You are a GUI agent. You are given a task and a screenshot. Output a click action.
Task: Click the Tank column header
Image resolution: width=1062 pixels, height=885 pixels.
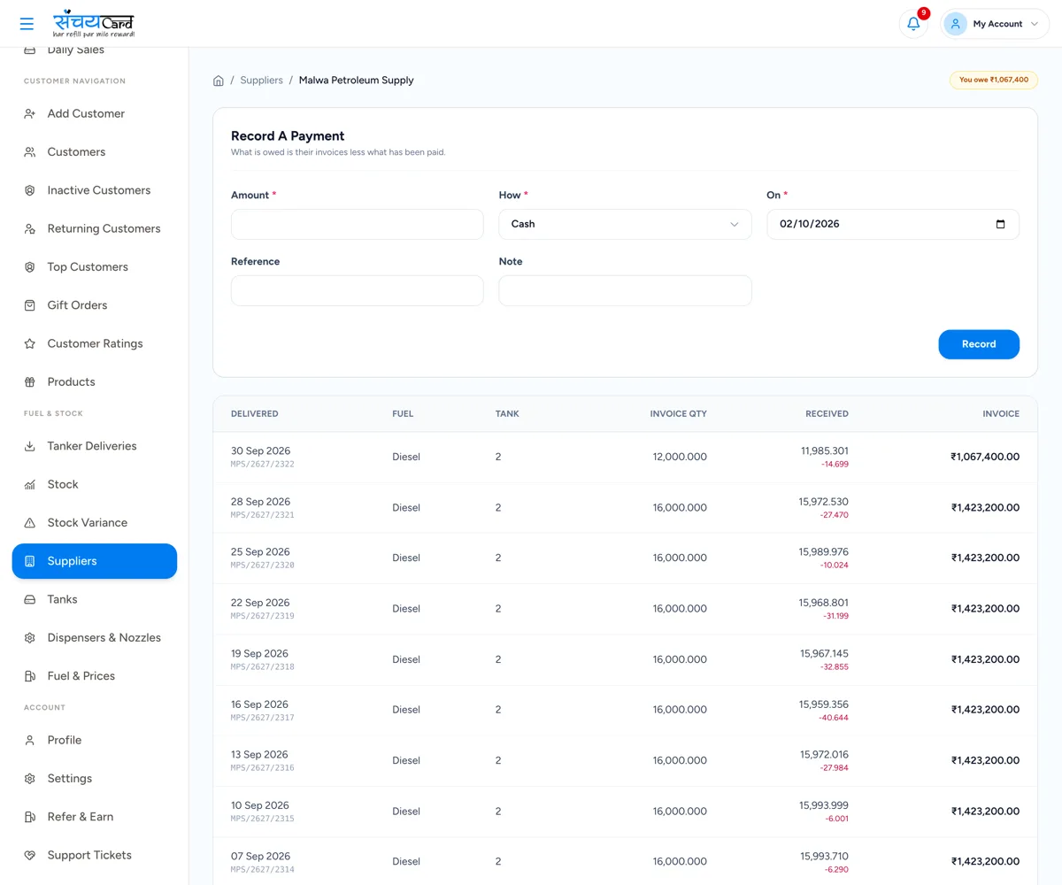tap(507, 414)
